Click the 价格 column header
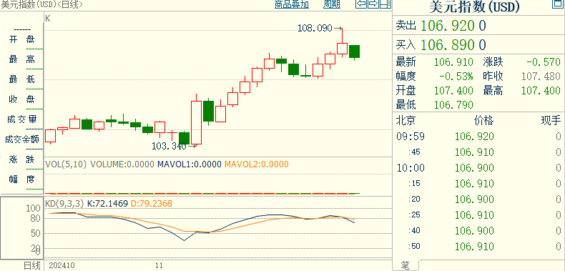Viewport: 565px width, 271px height. 483,120
